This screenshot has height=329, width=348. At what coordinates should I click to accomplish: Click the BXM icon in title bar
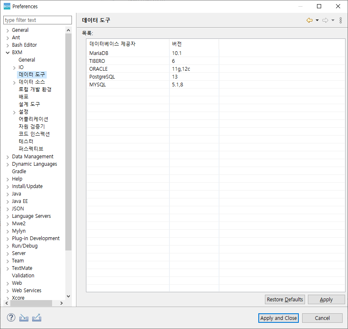pyautogui.click(x=7, y=6)
